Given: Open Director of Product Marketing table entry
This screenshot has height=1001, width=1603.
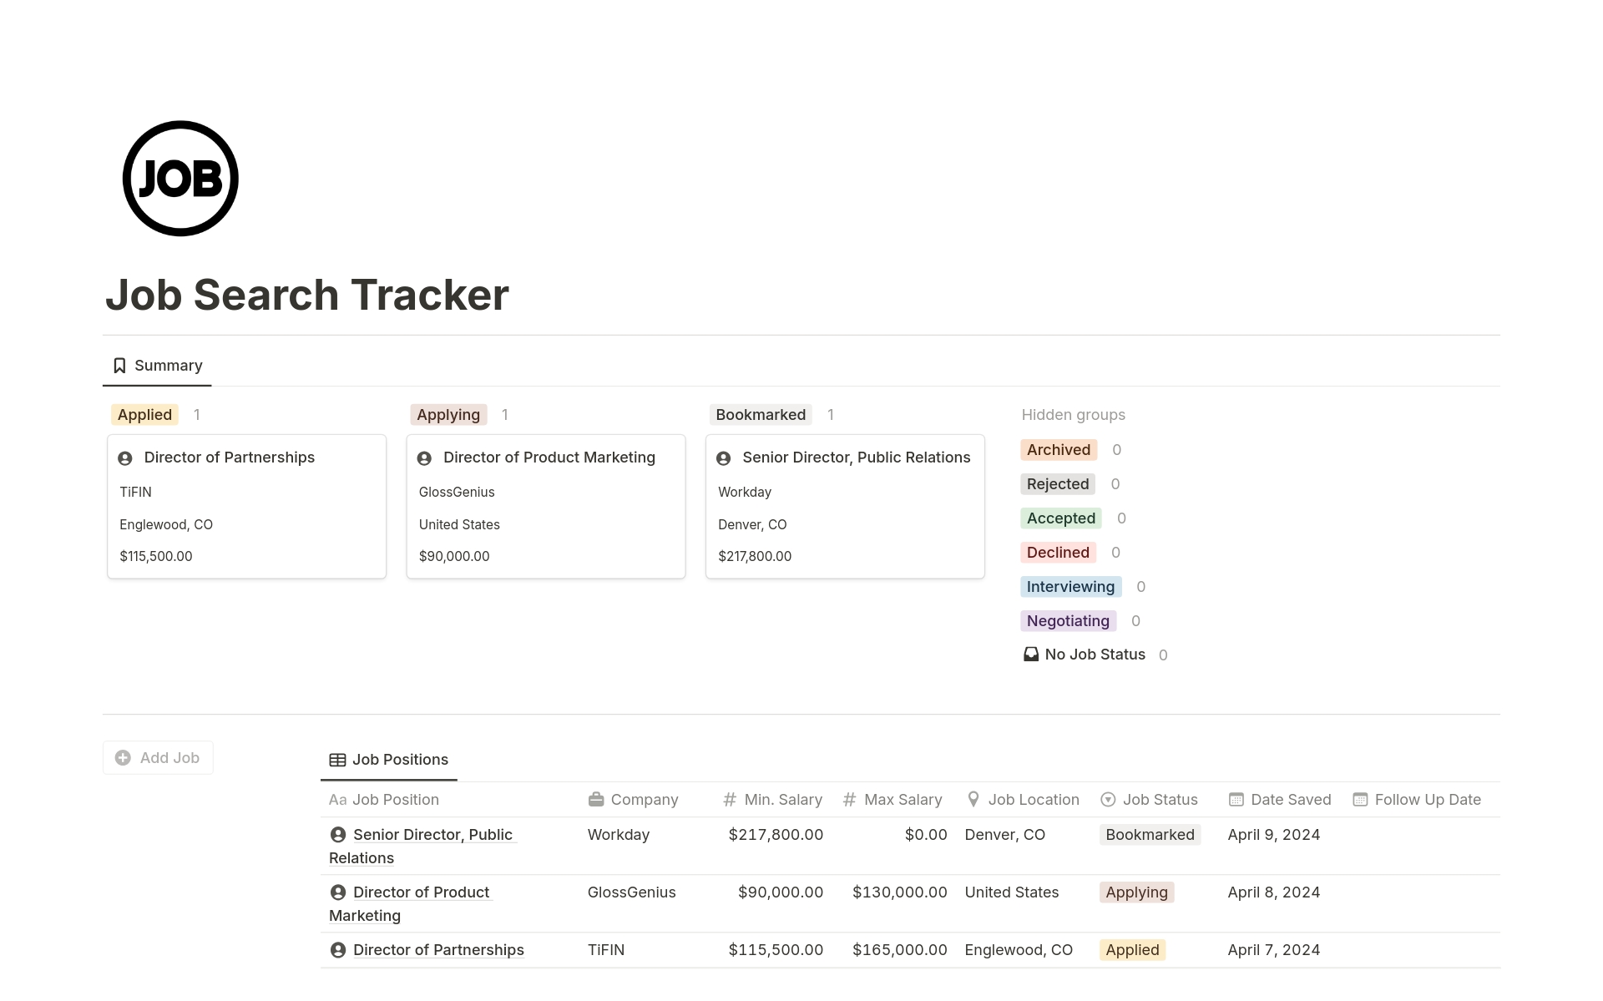Looking at the screenshot, I should pyautogui.click(x=421, y=892).
